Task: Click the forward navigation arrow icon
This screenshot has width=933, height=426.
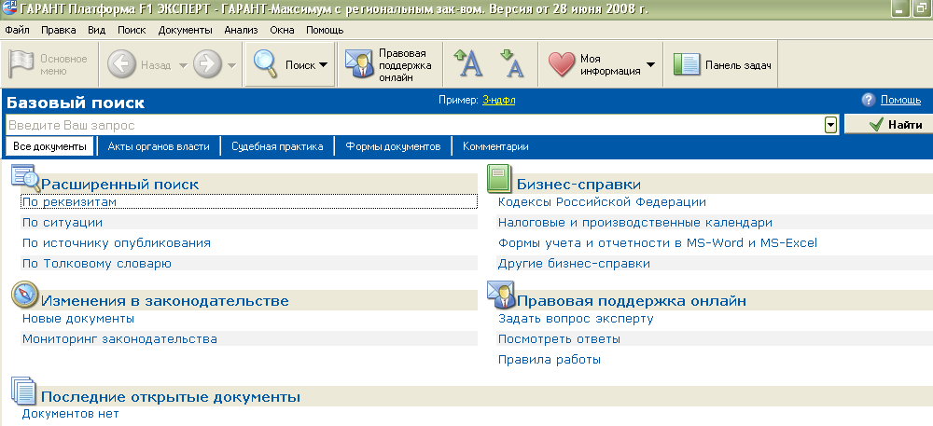Action: tap(208, 64)
